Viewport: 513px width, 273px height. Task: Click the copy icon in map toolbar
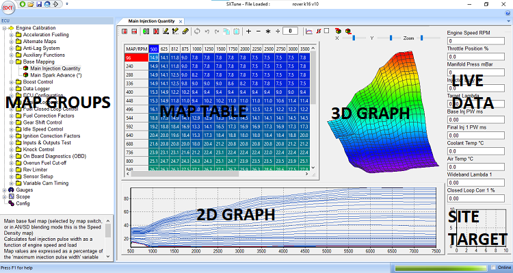[226, 31]
